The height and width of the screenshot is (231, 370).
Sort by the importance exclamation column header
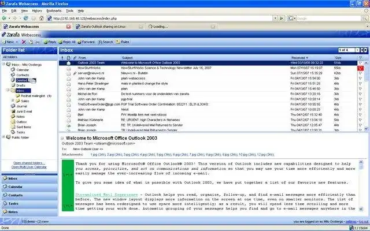62,58
